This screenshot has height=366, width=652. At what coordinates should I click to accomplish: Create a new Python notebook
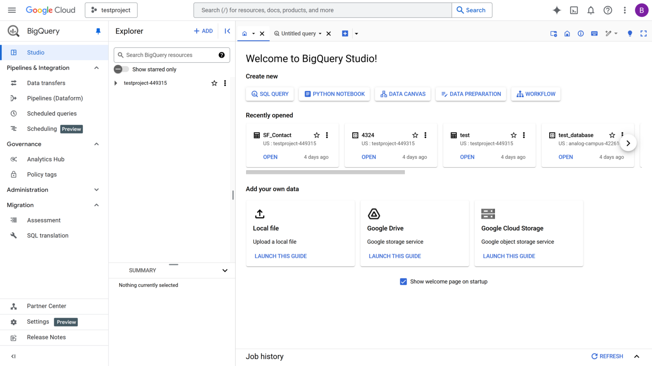pos(334,94)
